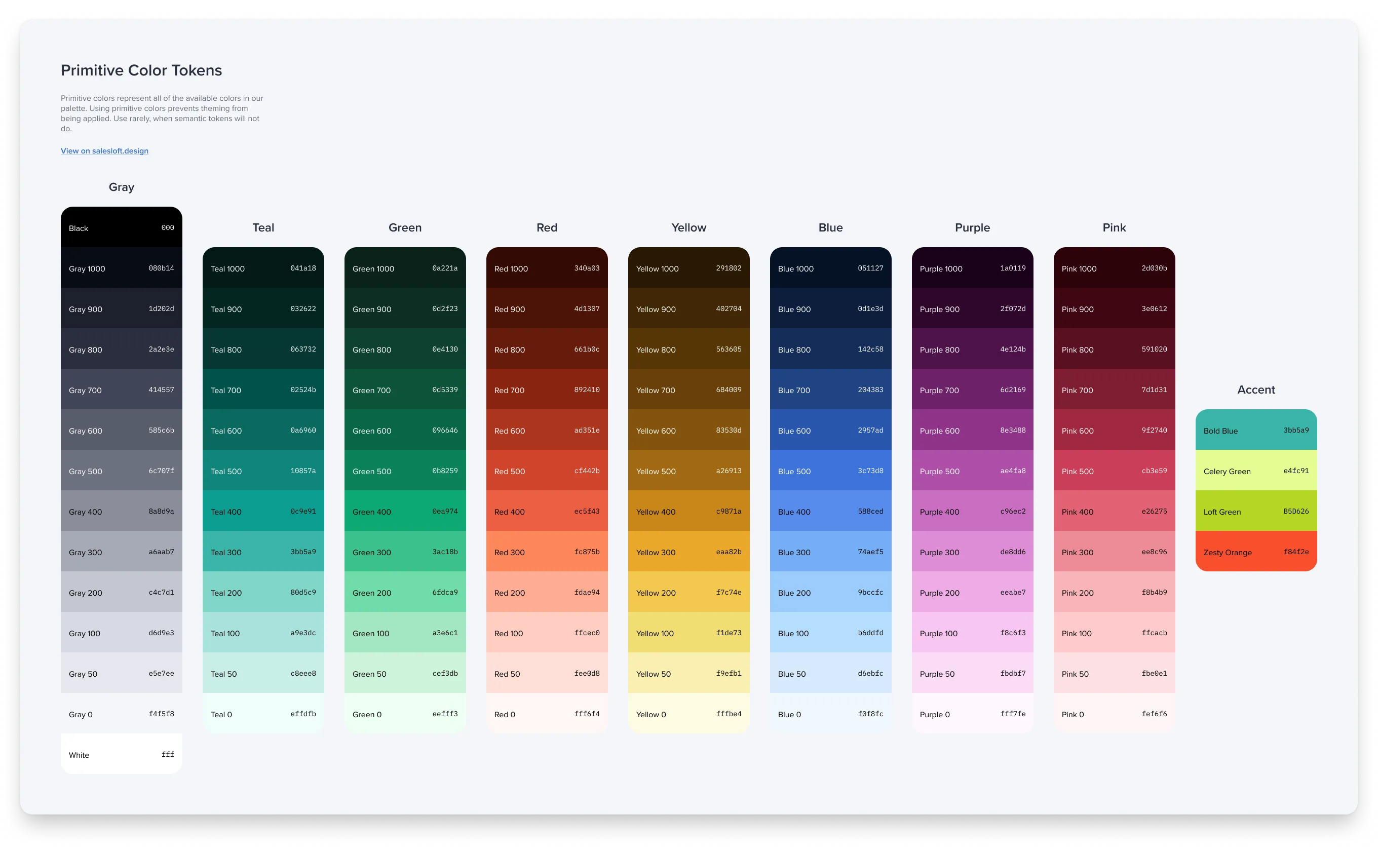Select the Pink 400 swatch
This screenshot has width=1378, height=855.
pos(1114,511)
